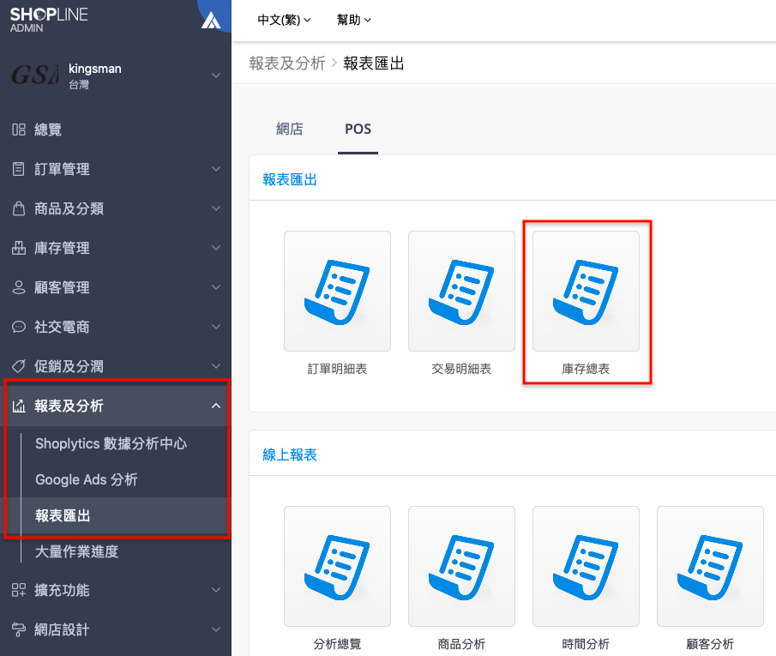Screen dimensions: 776x656
Task: Open the 分析總覽 online report icon
Action: click(x=337, y=566)
